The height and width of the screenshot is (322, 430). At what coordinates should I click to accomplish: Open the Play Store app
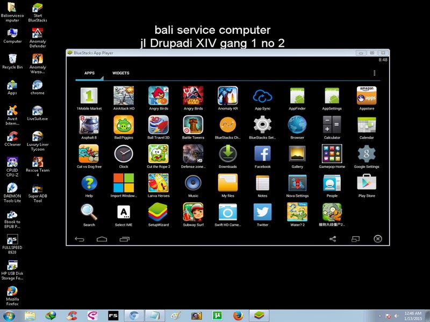(x=367, y=182)
